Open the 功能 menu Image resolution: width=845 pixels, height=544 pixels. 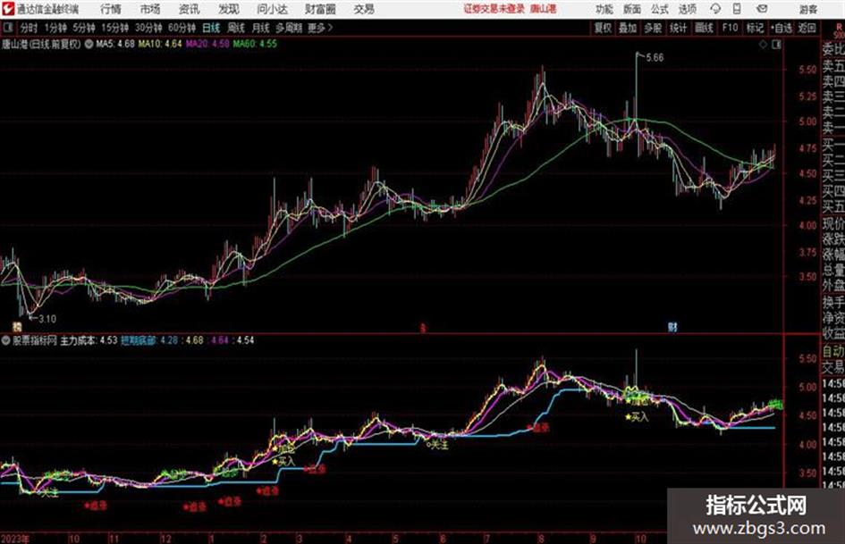(x=604, y=9)
